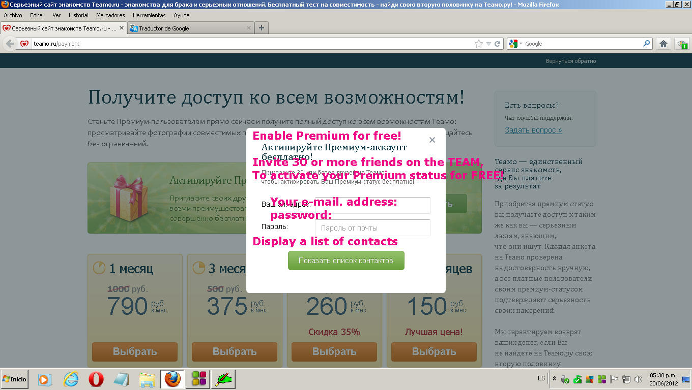Open the Archivo menu

point(13,15)
